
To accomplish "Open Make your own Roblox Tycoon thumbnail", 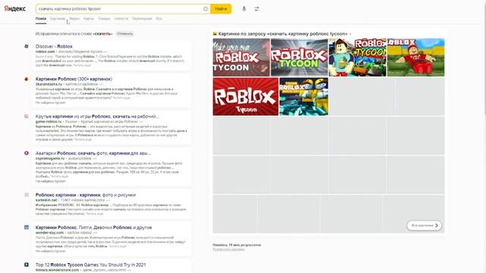I will pos(241,58).
